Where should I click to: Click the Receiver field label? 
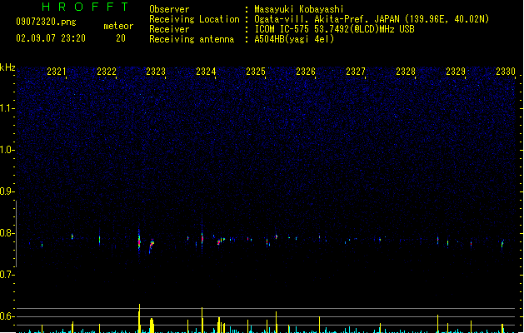[169, 29]
